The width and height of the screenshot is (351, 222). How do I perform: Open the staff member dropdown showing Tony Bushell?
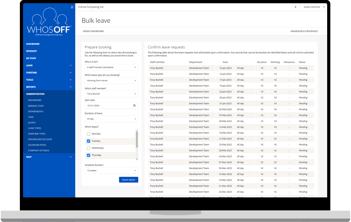click(x=111, y=94)
